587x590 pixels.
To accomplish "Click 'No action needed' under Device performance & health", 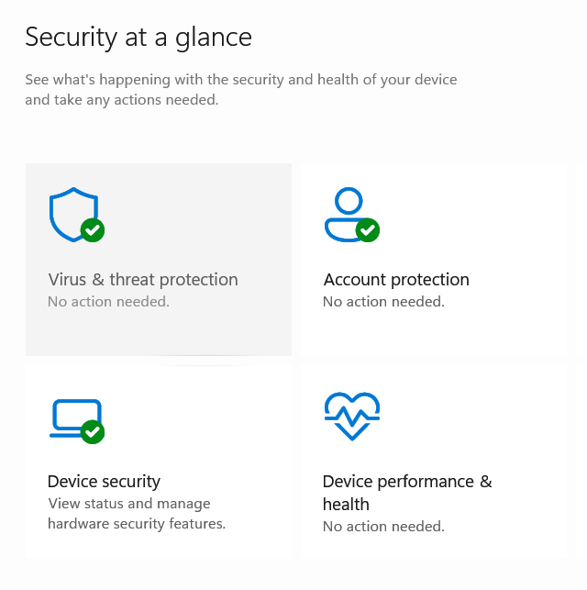I will [x=383, y=527].
